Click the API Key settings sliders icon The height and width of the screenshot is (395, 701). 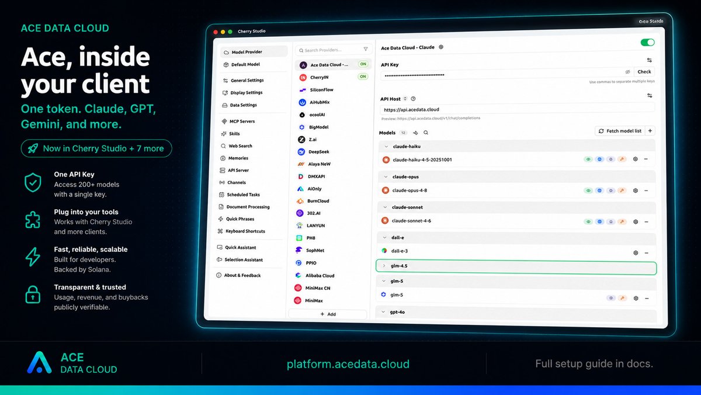click(x=650, y=60)
